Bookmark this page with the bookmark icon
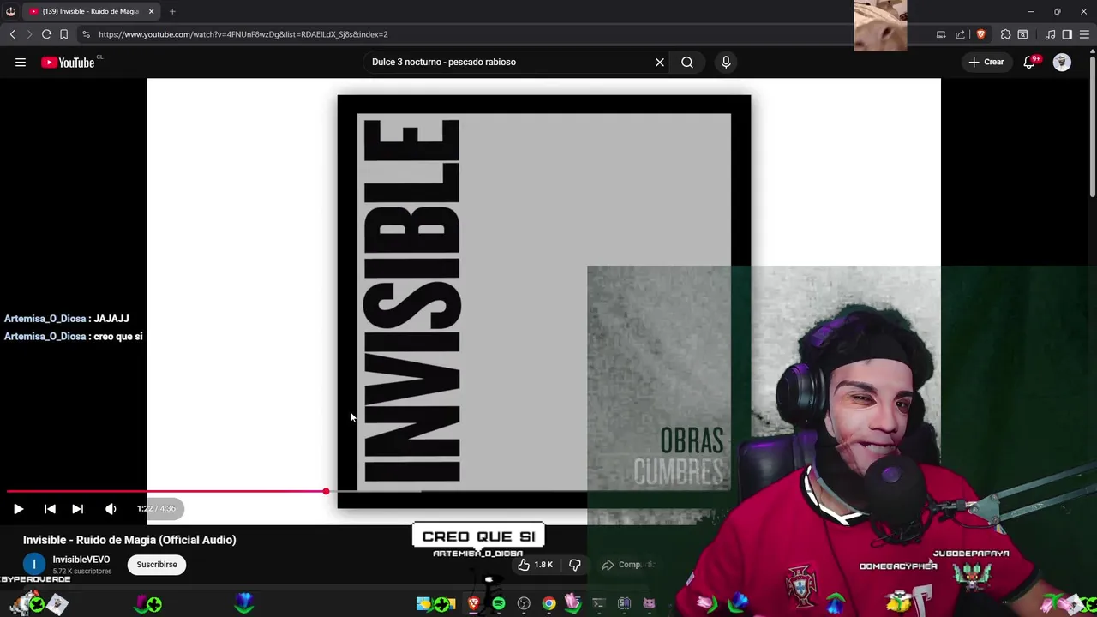Screen dimensions: 1097x617 (63, 34)
